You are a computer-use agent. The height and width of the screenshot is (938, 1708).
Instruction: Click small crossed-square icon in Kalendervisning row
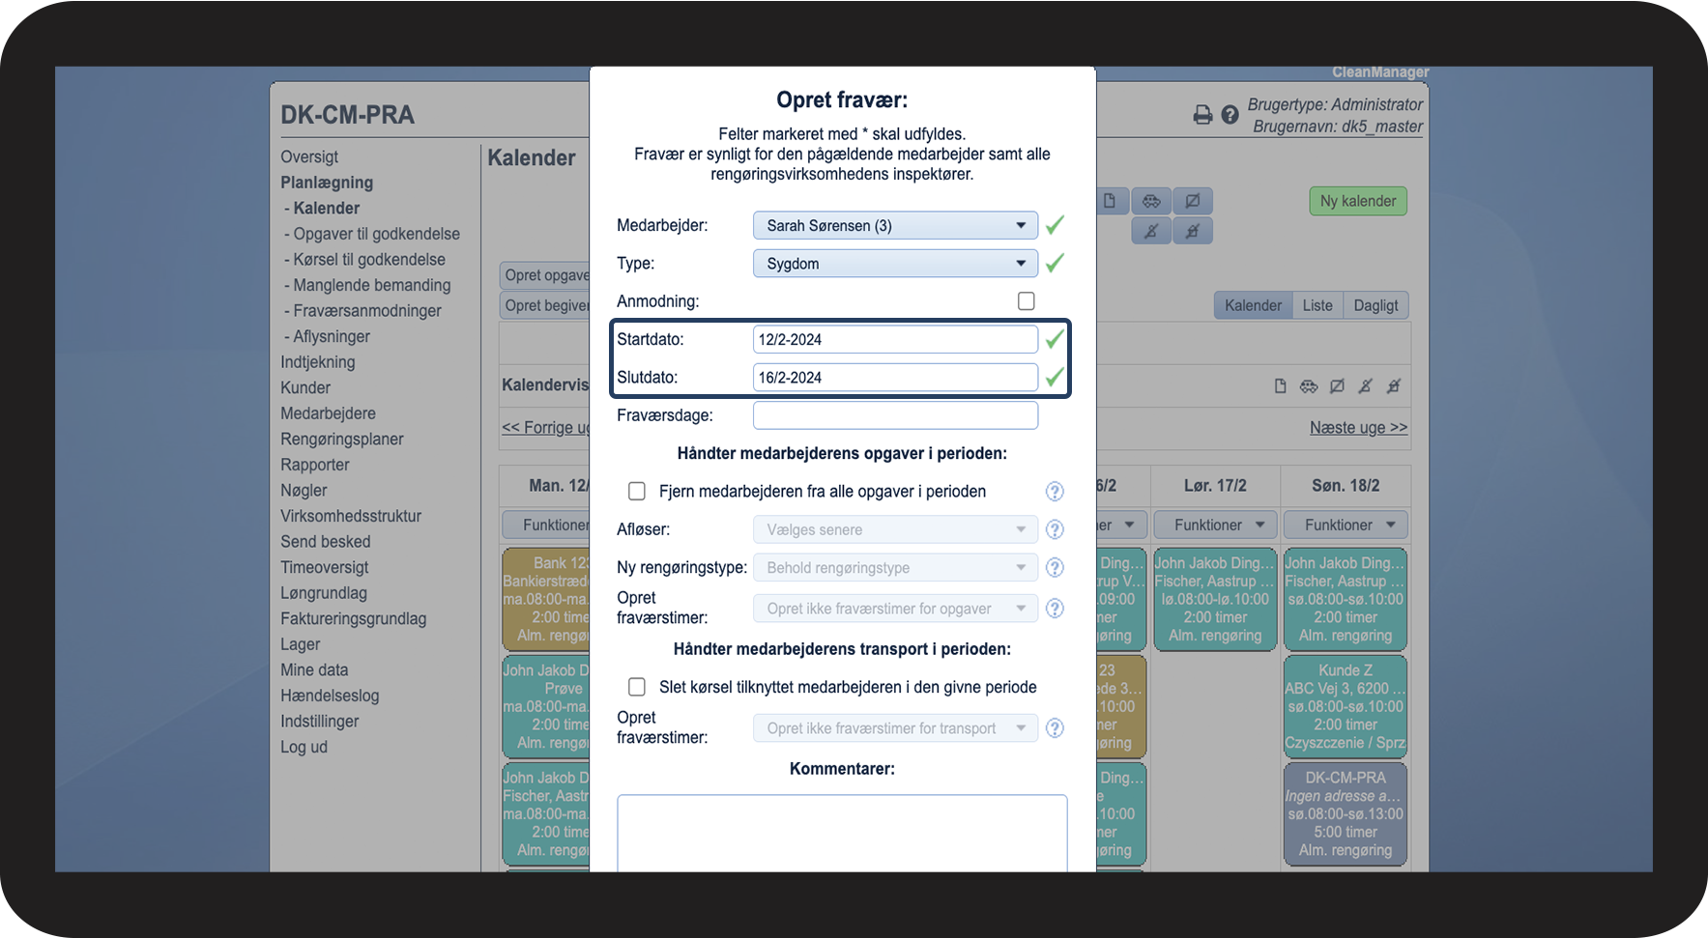1337,386
